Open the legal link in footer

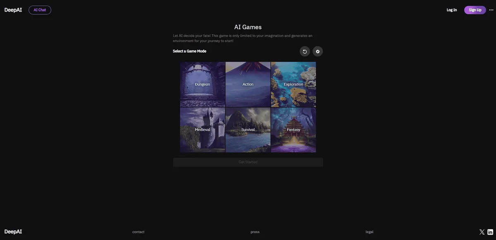(x=370, y=232)
